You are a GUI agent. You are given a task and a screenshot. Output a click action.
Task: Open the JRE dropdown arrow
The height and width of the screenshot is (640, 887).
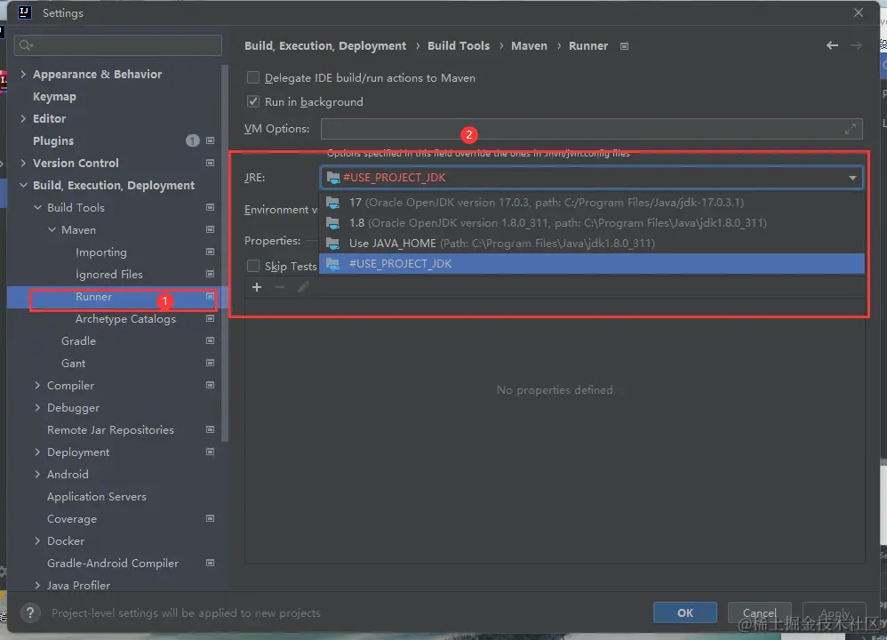point(852,178)
